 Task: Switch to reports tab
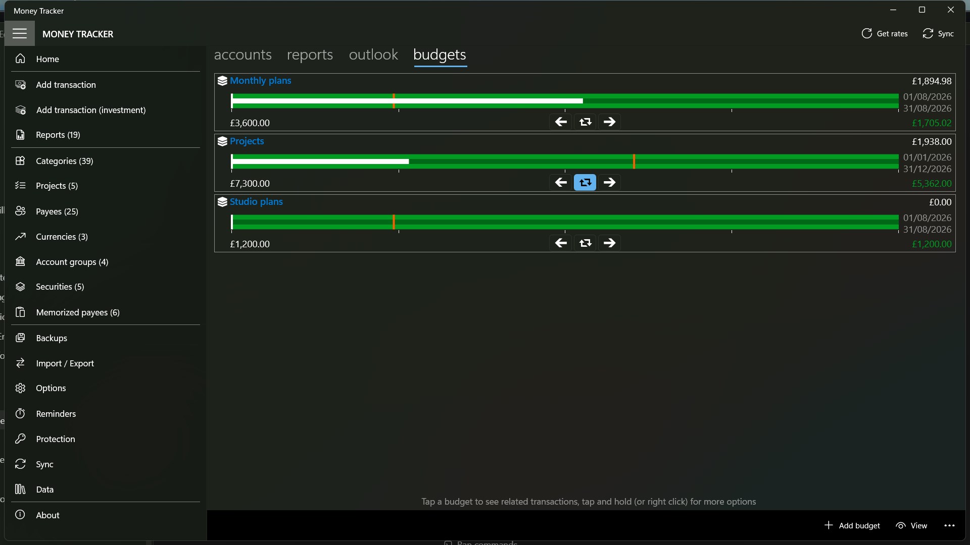click(x=310, y=54)
